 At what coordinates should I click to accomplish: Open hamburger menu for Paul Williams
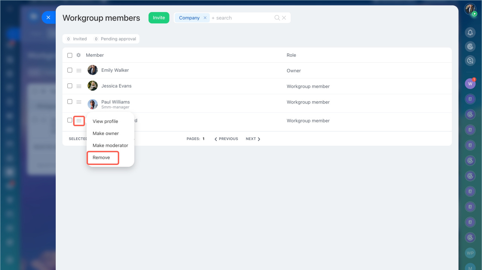coord(79,102)
